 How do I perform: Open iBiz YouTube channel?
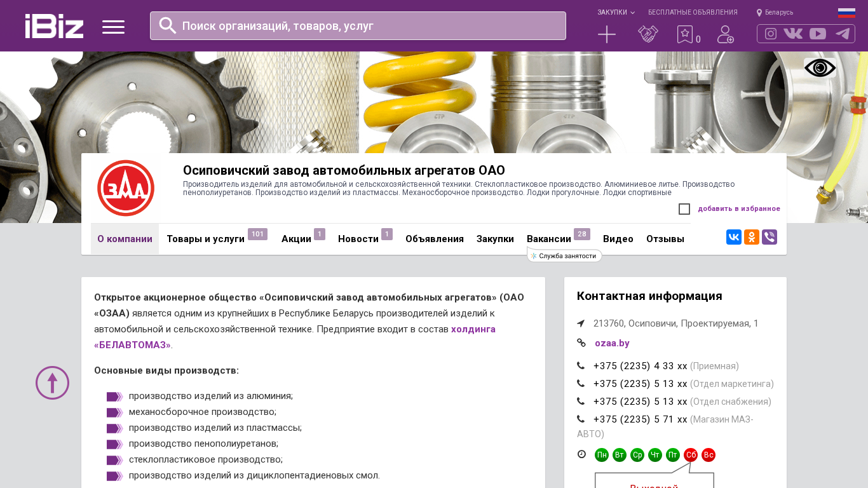point(818,34)
